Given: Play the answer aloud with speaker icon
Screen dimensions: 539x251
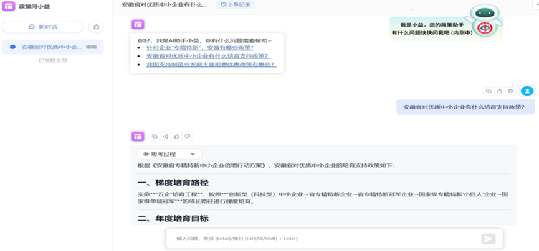Looking at the screenshot, I should [x=165, y=136].
